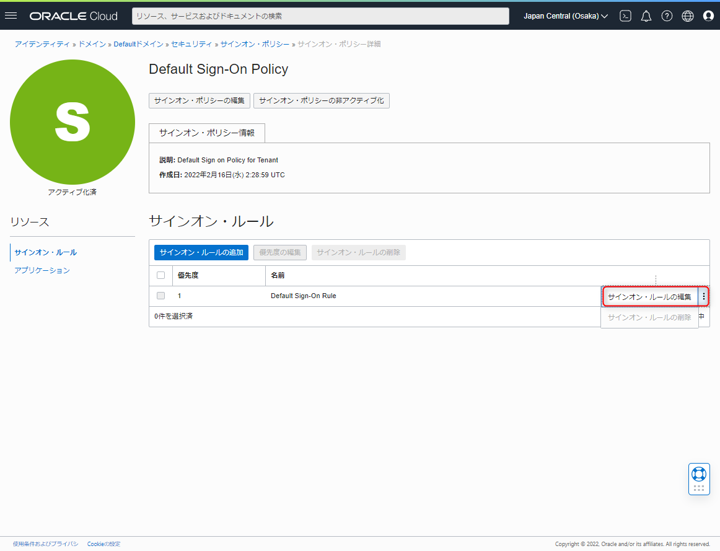This screenshot has height=551, width=720.
Task: Select the サインオン・ポリシー情報 tab
Action: 206,133
